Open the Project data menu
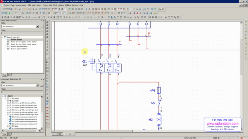 point(47,5)
